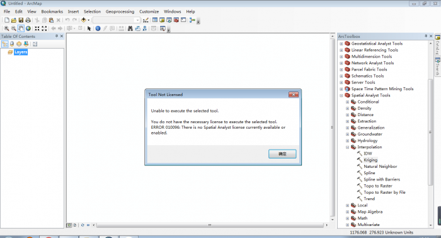Select the blue Identify tool
This screenshot has height=238, width=441.
coord(98,28)
